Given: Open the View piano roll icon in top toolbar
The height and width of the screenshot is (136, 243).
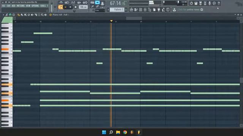Looking at the screenshot, I should point(136,10).
